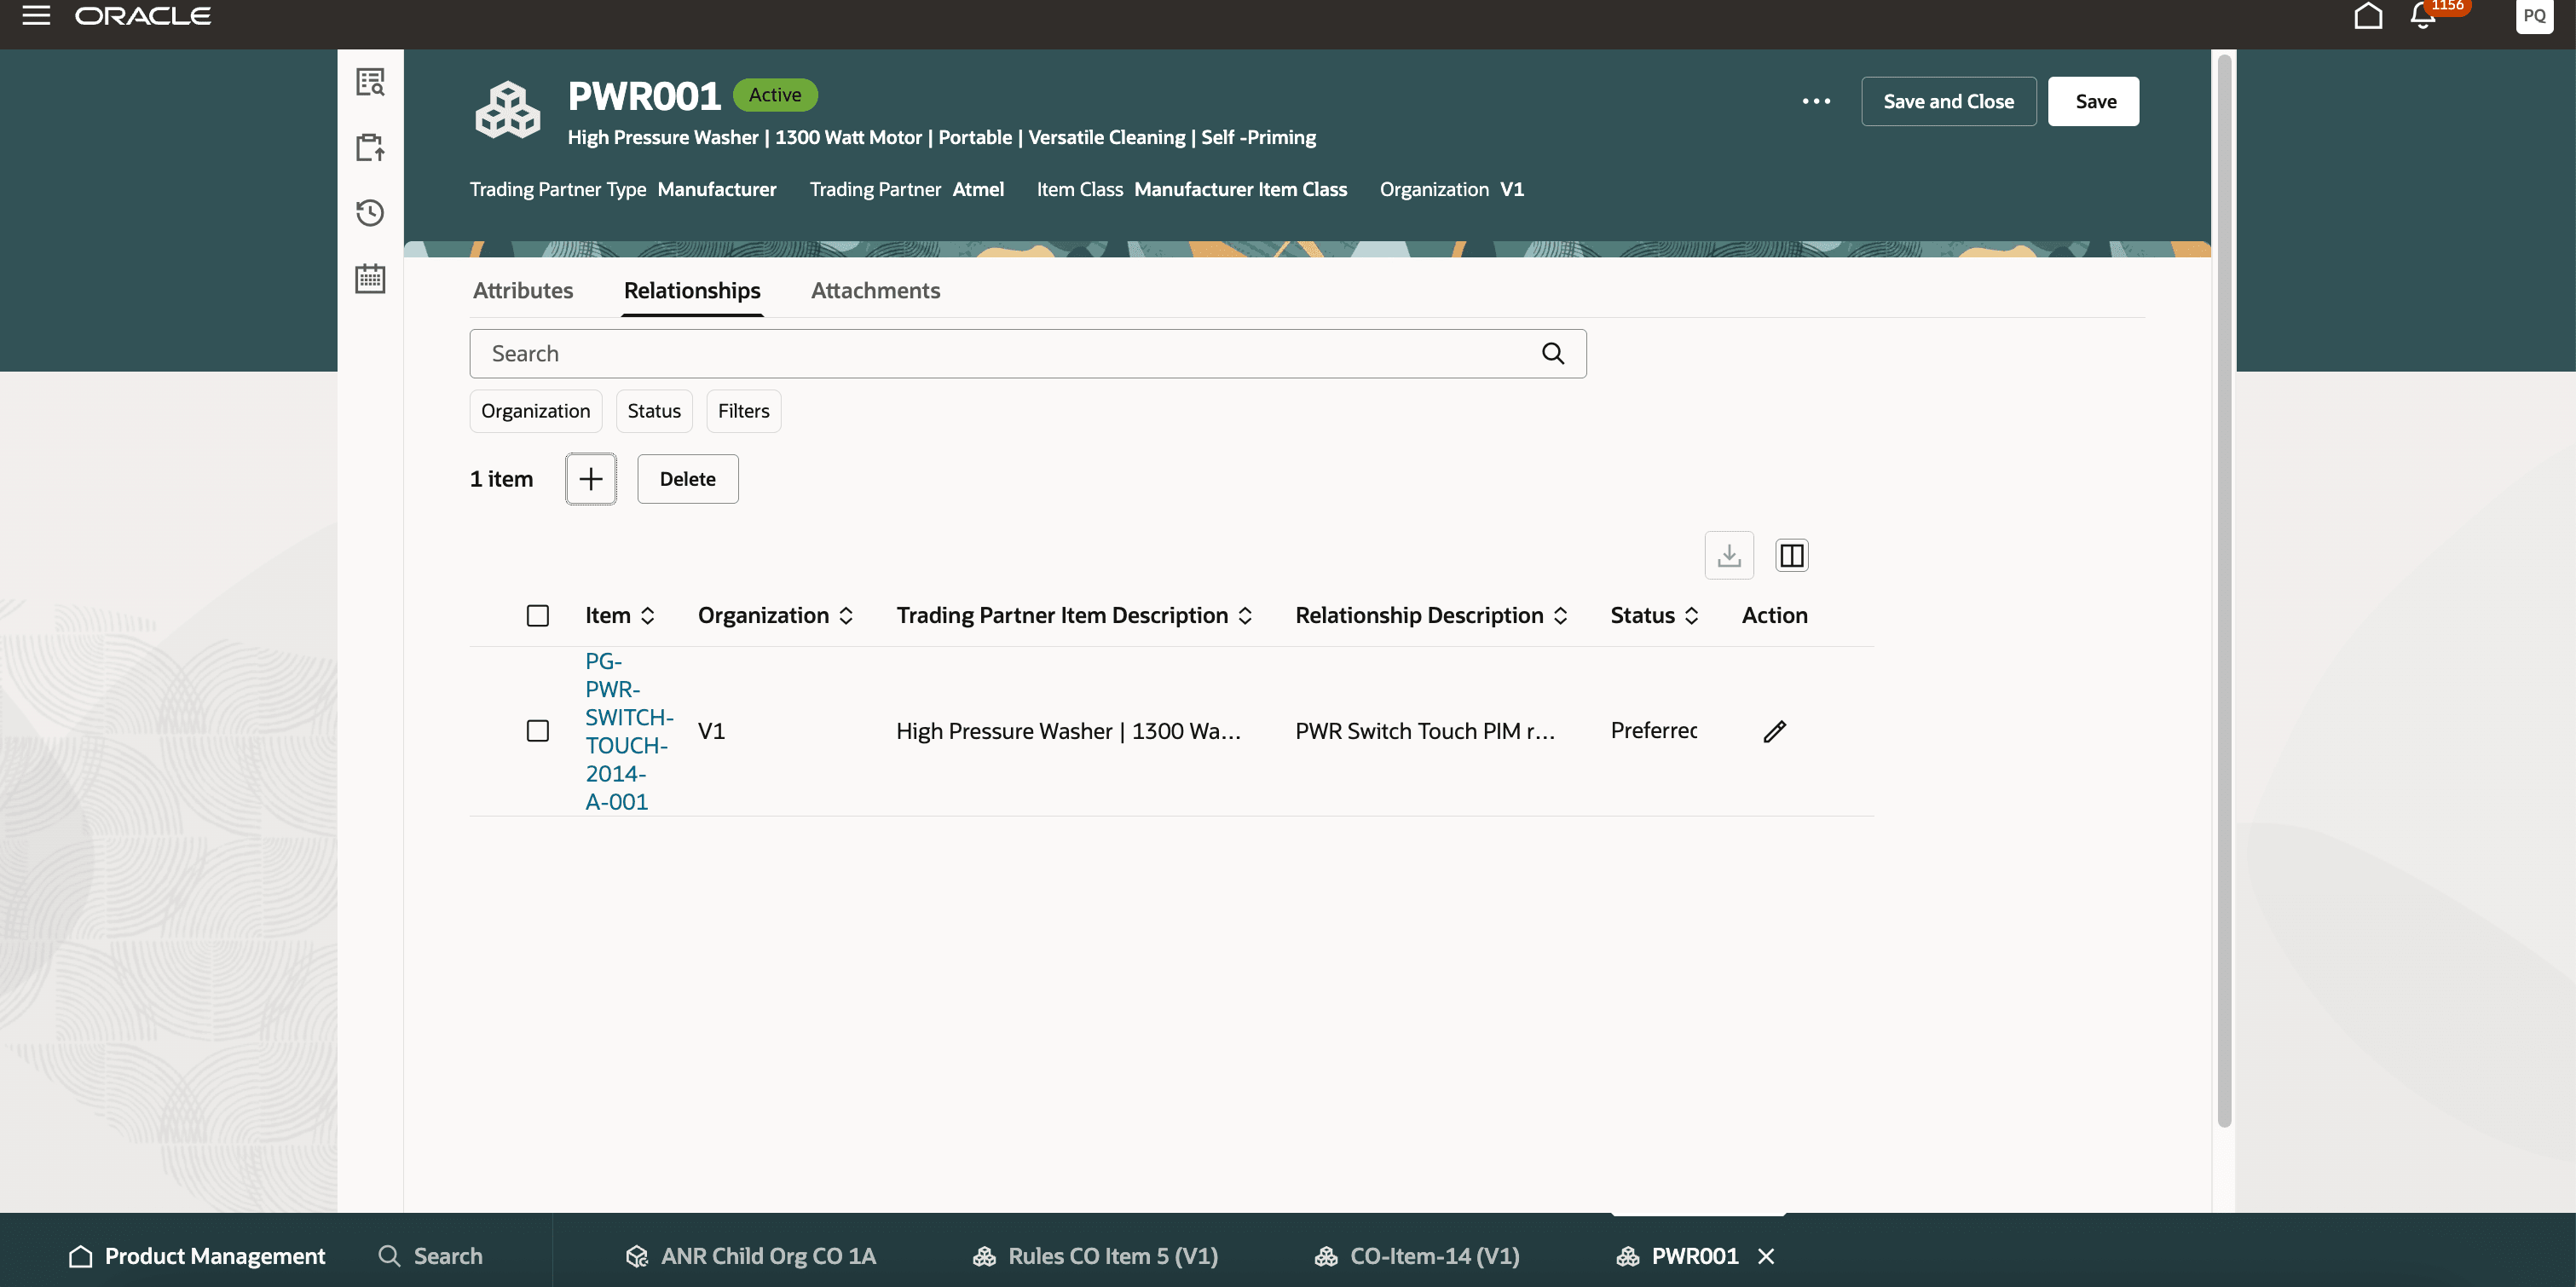Select all rows with header checkbox

[537, 615]
